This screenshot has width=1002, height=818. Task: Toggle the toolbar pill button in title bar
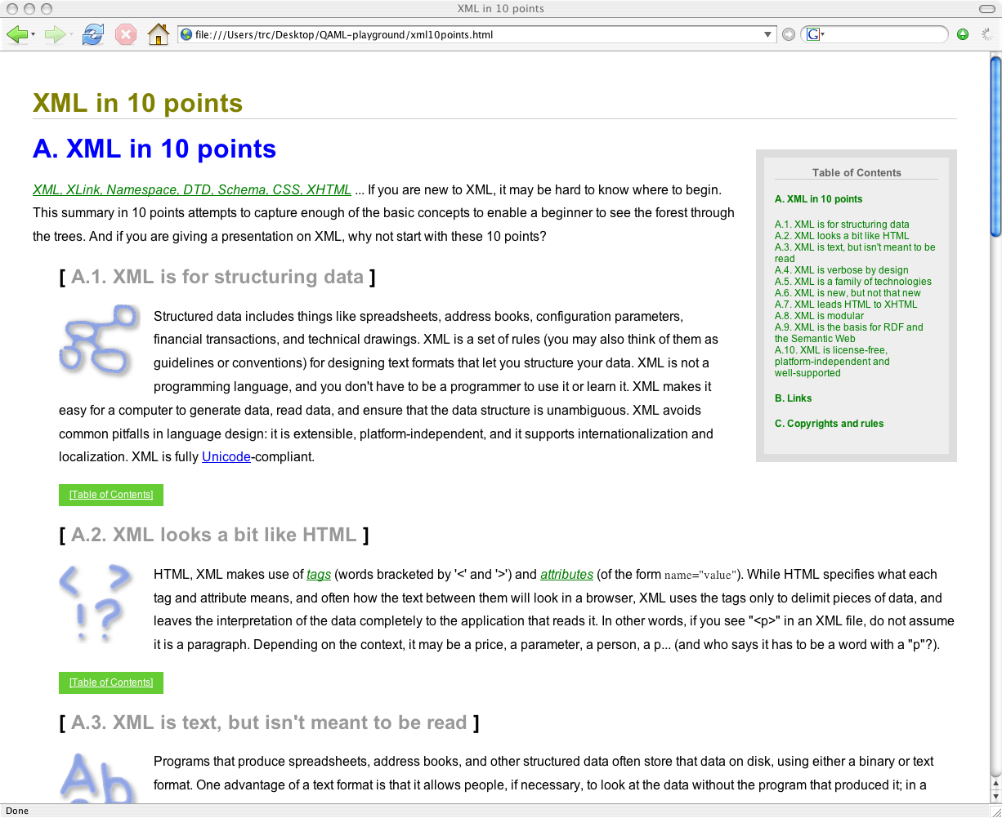[x=986, y=8]
